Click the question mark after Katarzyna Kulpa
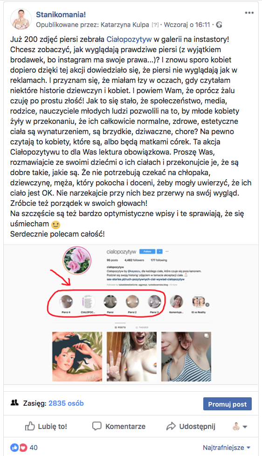 pyautogui.click(x=155, y=25)
